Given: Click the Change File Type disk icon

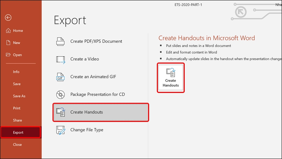Looking at the screenshot, I should tap(61, 130).
